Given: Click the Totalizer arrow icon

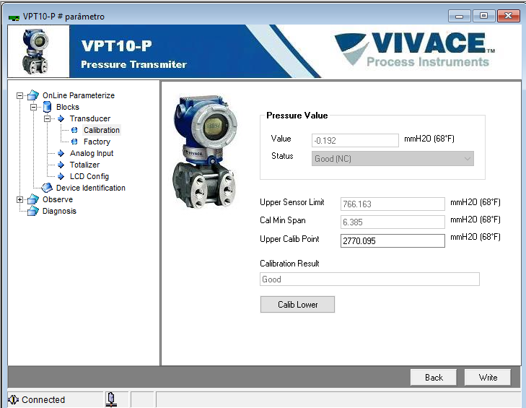Looking at the screenshot, I should pos(61,165).
